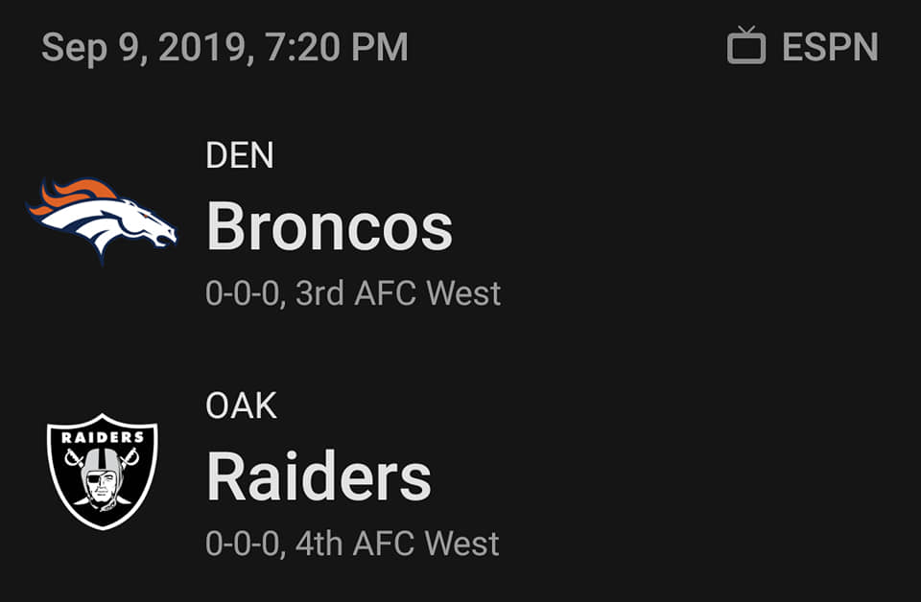Click the year 2019 in the date
The image size is (921, 602).
(x=202, y=47)
